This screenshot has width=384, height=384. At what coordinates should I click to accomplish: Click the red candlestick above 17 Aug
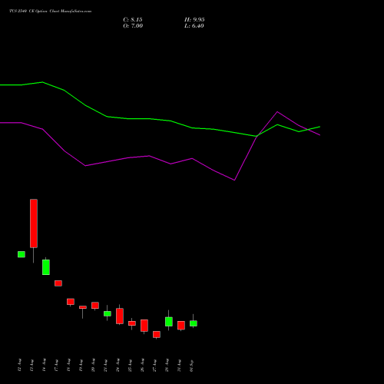point(58,283)
